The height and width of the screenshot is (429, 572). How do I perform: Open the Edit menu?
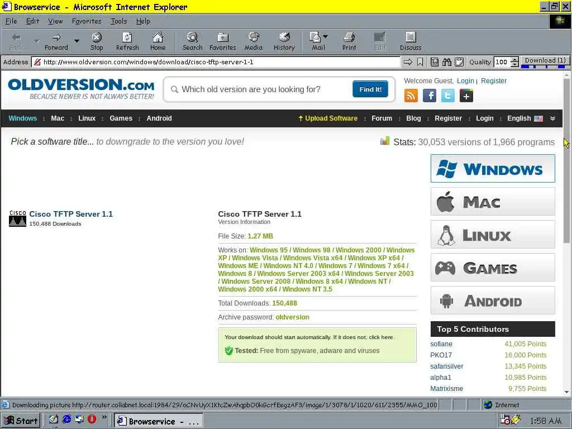tap(32, 21)
